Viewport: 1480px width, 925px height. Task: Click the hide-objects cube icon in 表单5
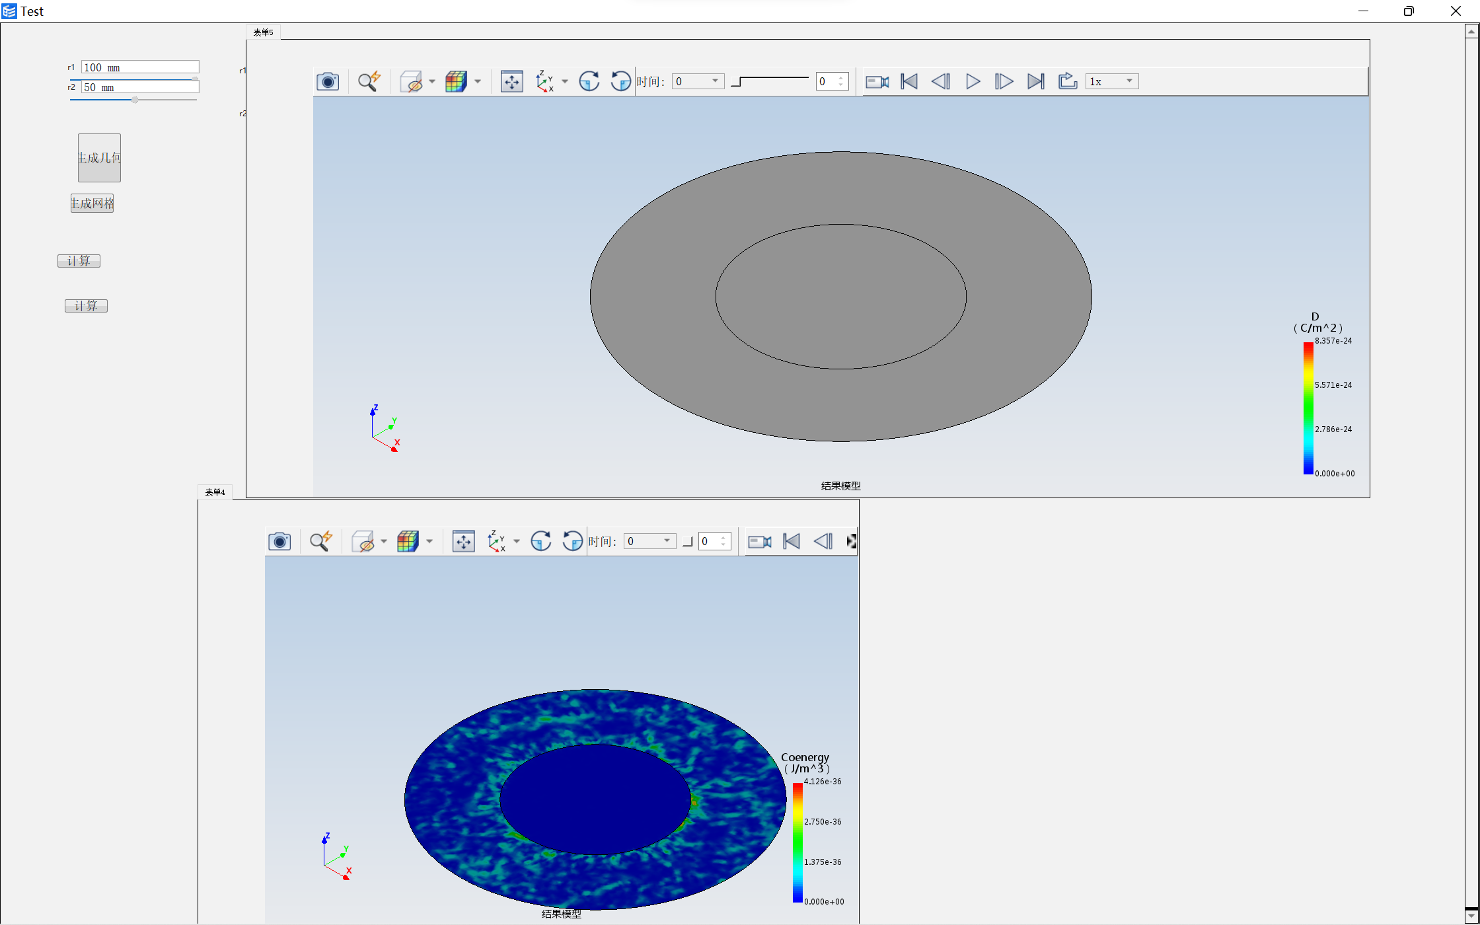(x=411, y=81)
